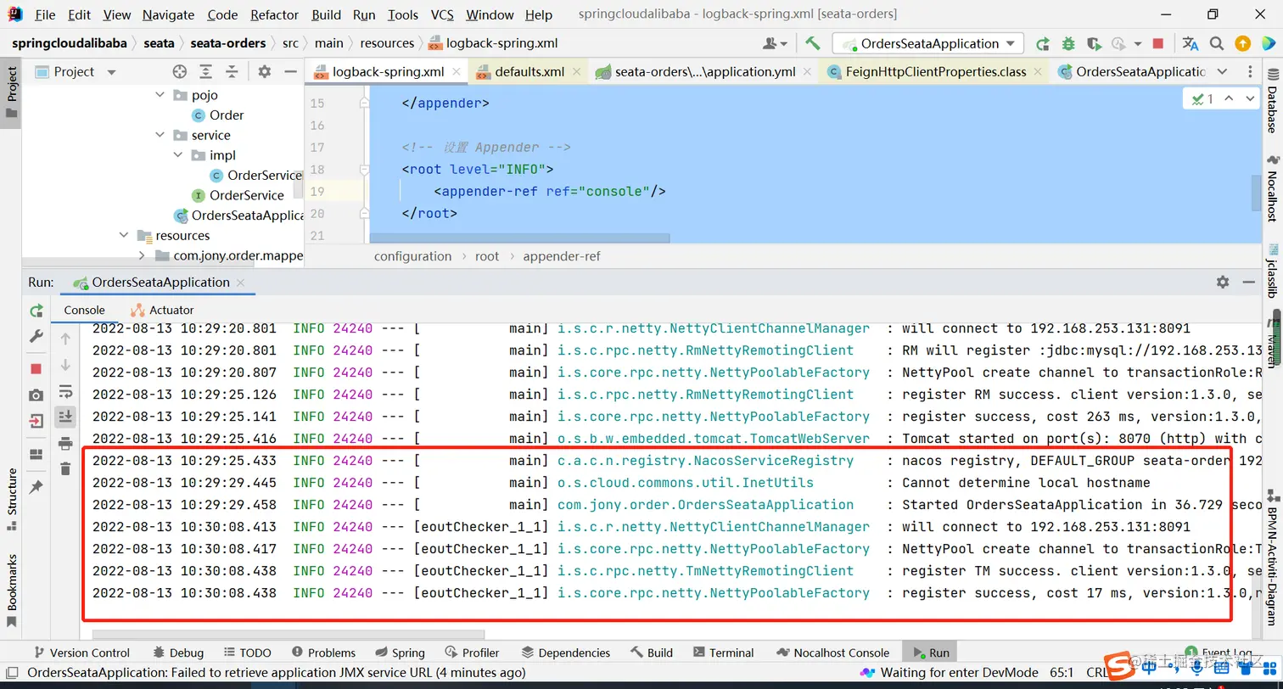Viewport: 1283px width, 689px height.
Task: Open the editor tabs more-options menu
Action: (1250, 71)
